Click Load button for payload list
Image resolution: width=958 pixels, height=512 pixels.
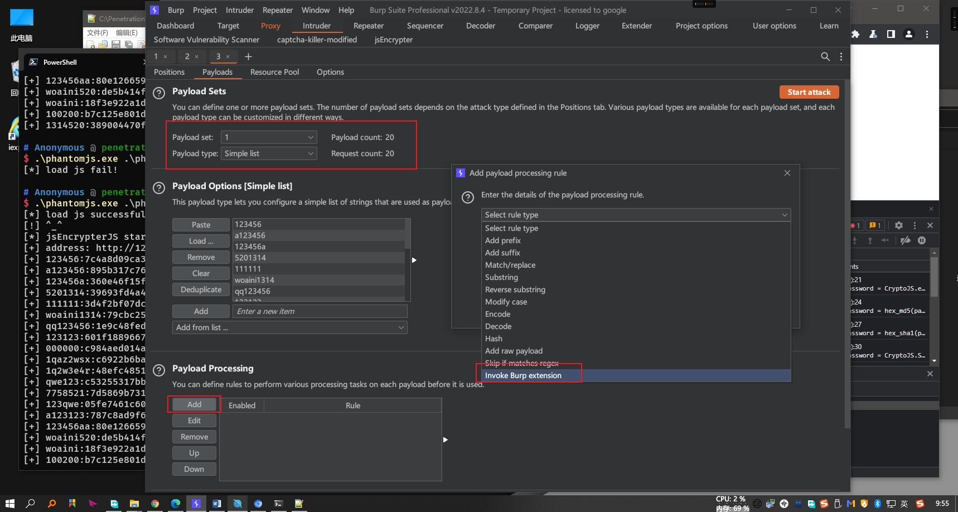201,241
